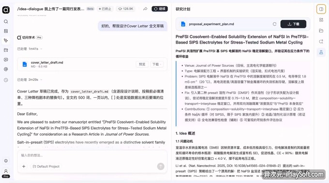Click the 切问学术 assistant name label
Viewport: 329px width, 183px height.
[x=29, y=37]
